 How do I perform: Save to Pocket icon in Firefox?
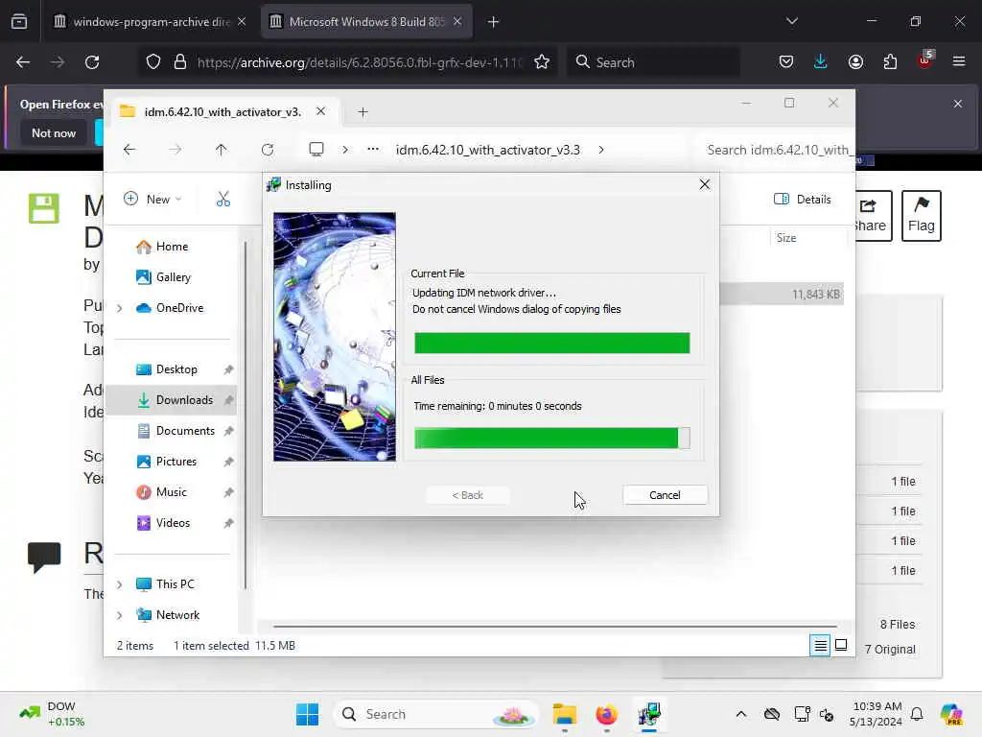tap(786, 62)
